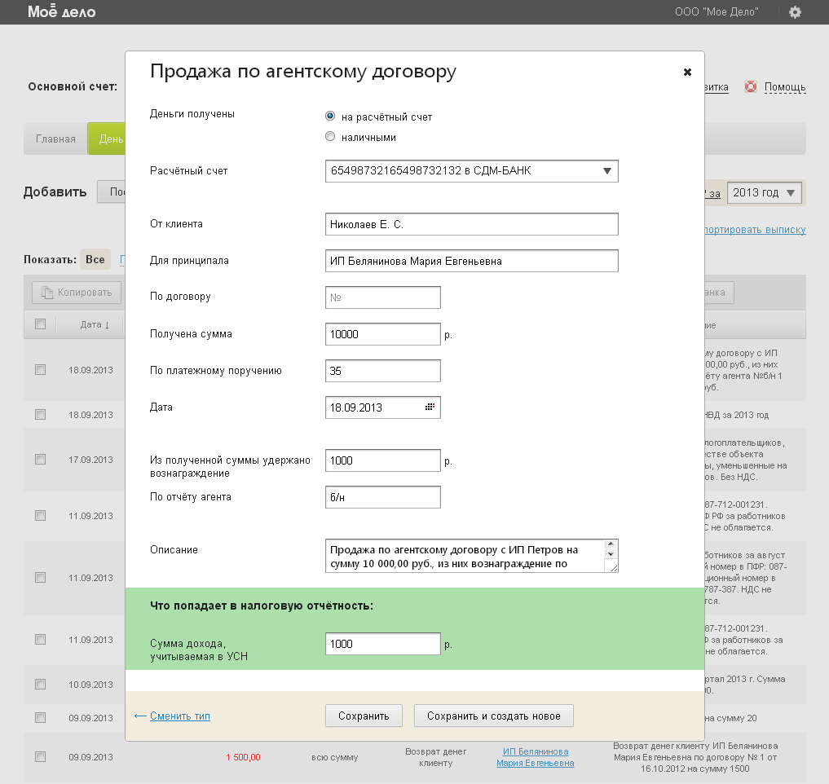The width and height of the screenshot is (829, 784).
Task: Click the "От клиента" input field
Action: click(471, 224)
